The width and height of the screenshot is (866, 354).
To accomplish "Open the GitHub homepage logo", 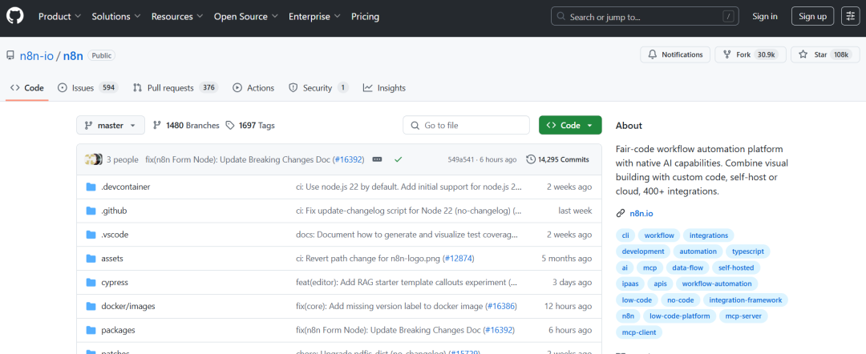I will tap(15, 17).
